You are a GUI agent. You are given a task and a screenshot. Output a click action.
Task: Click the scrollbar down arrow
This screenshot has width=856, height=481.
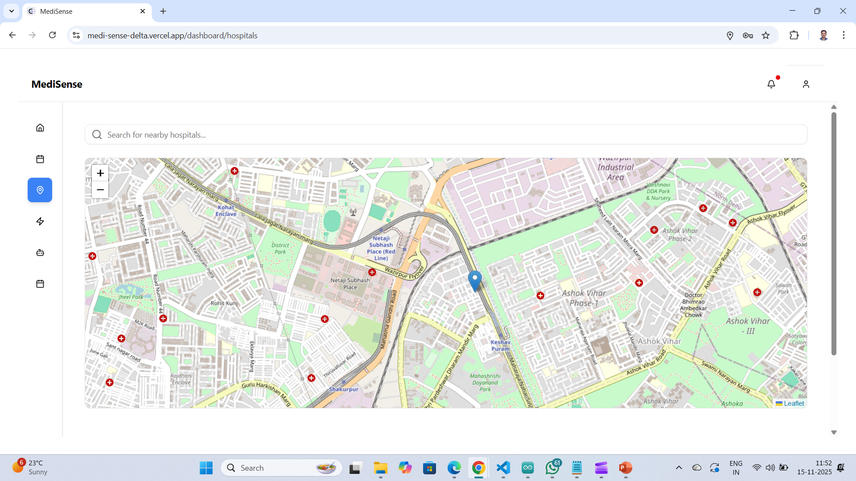pyautogui.click(x=833, y=432)
